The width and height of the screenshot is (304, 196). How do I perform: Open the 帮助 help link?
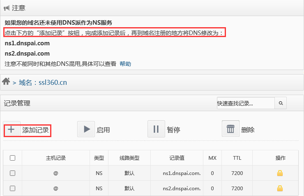click(125, 64)
